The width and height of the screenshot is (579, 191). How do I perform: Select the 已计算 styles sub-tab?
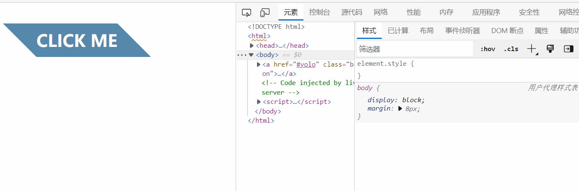tap(398, 31)
